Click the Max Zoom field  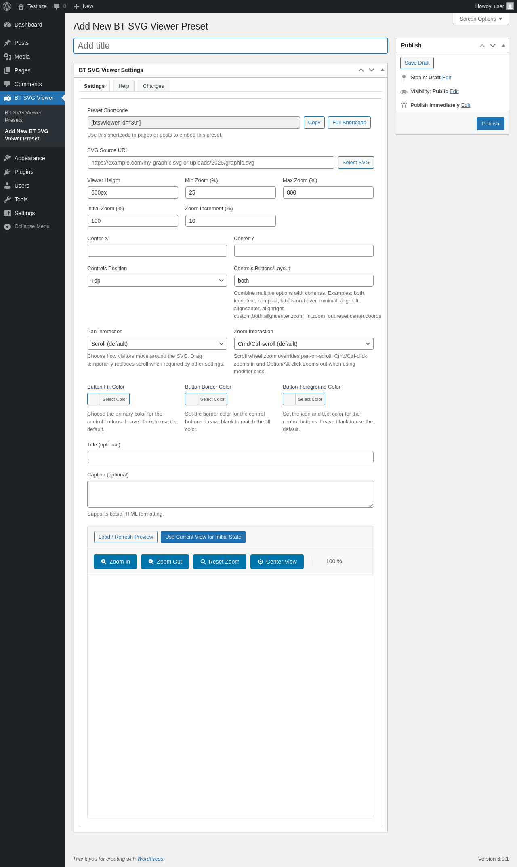click(x=328, y=192)
